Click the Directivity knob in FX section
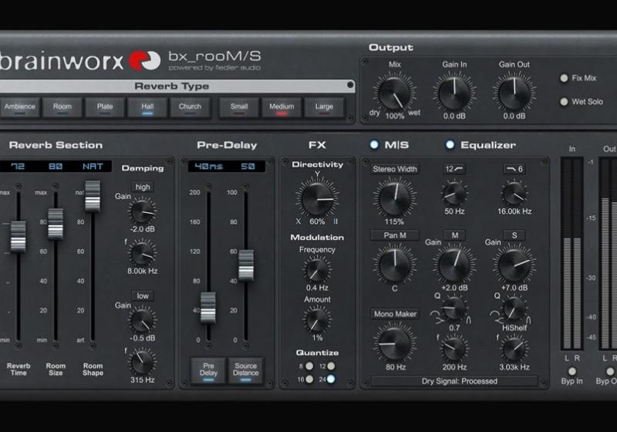617x432 pixels. point(317,197)
